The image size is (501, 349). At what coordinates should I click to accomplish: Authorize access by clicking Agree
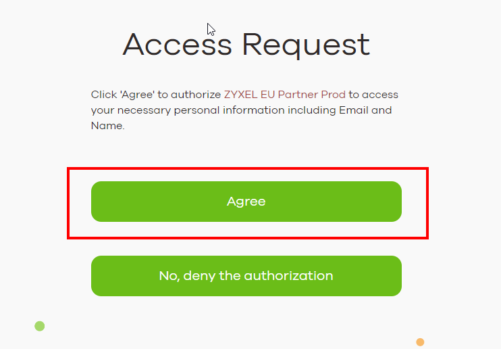click(246, 202)
